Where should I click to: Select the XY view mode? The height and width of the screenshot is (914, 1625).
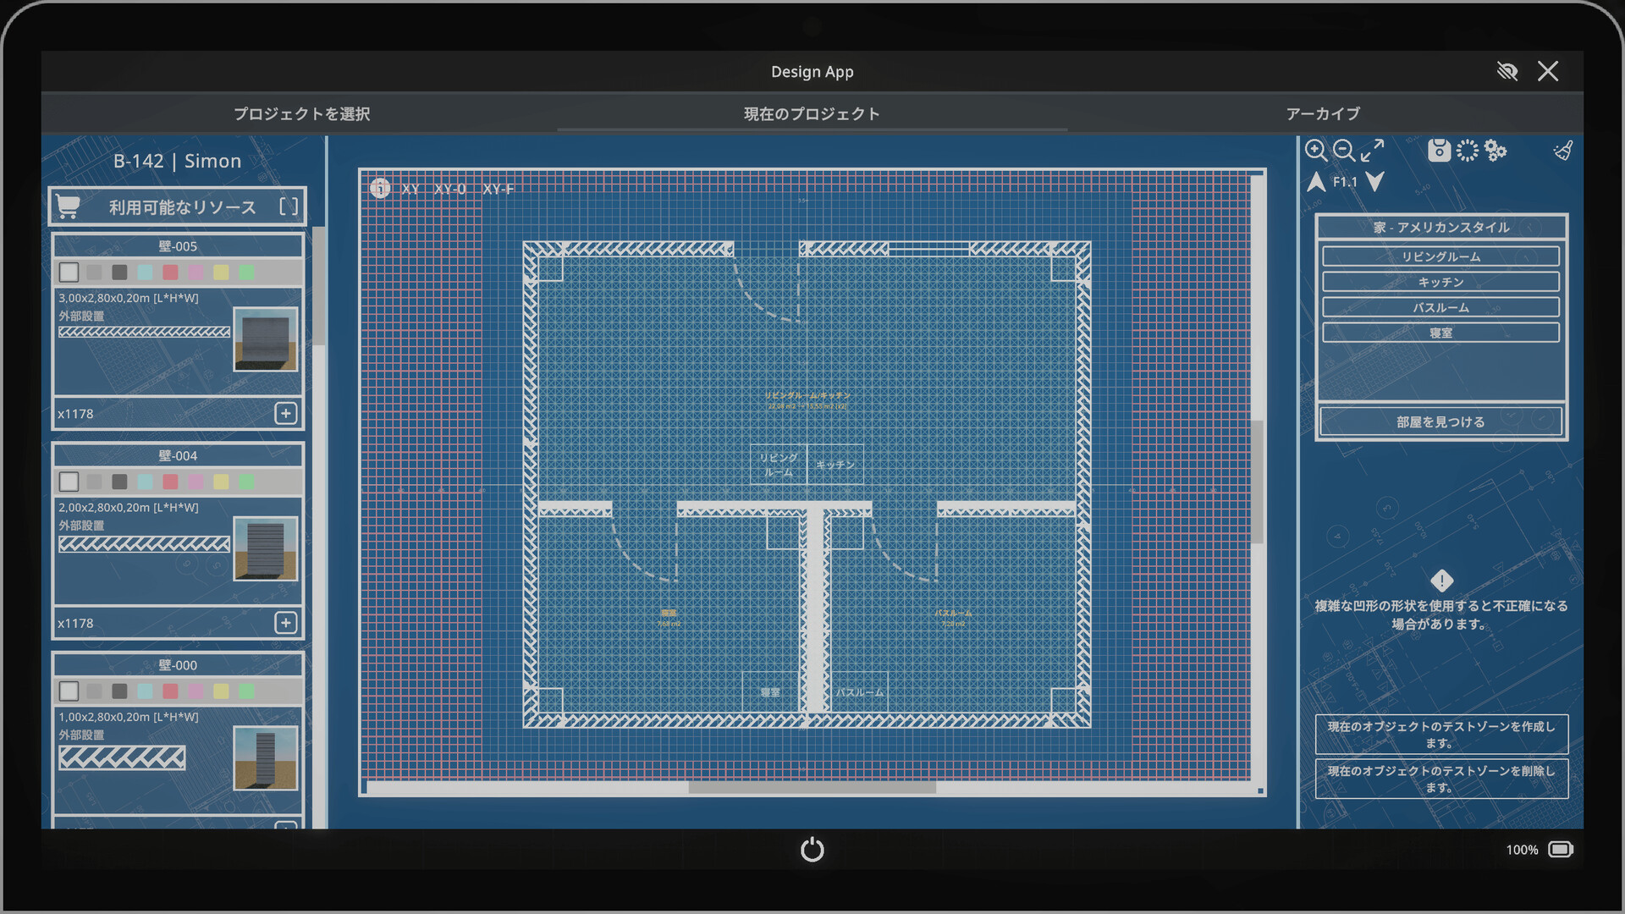pyautogui.click(x=410, y=189)
